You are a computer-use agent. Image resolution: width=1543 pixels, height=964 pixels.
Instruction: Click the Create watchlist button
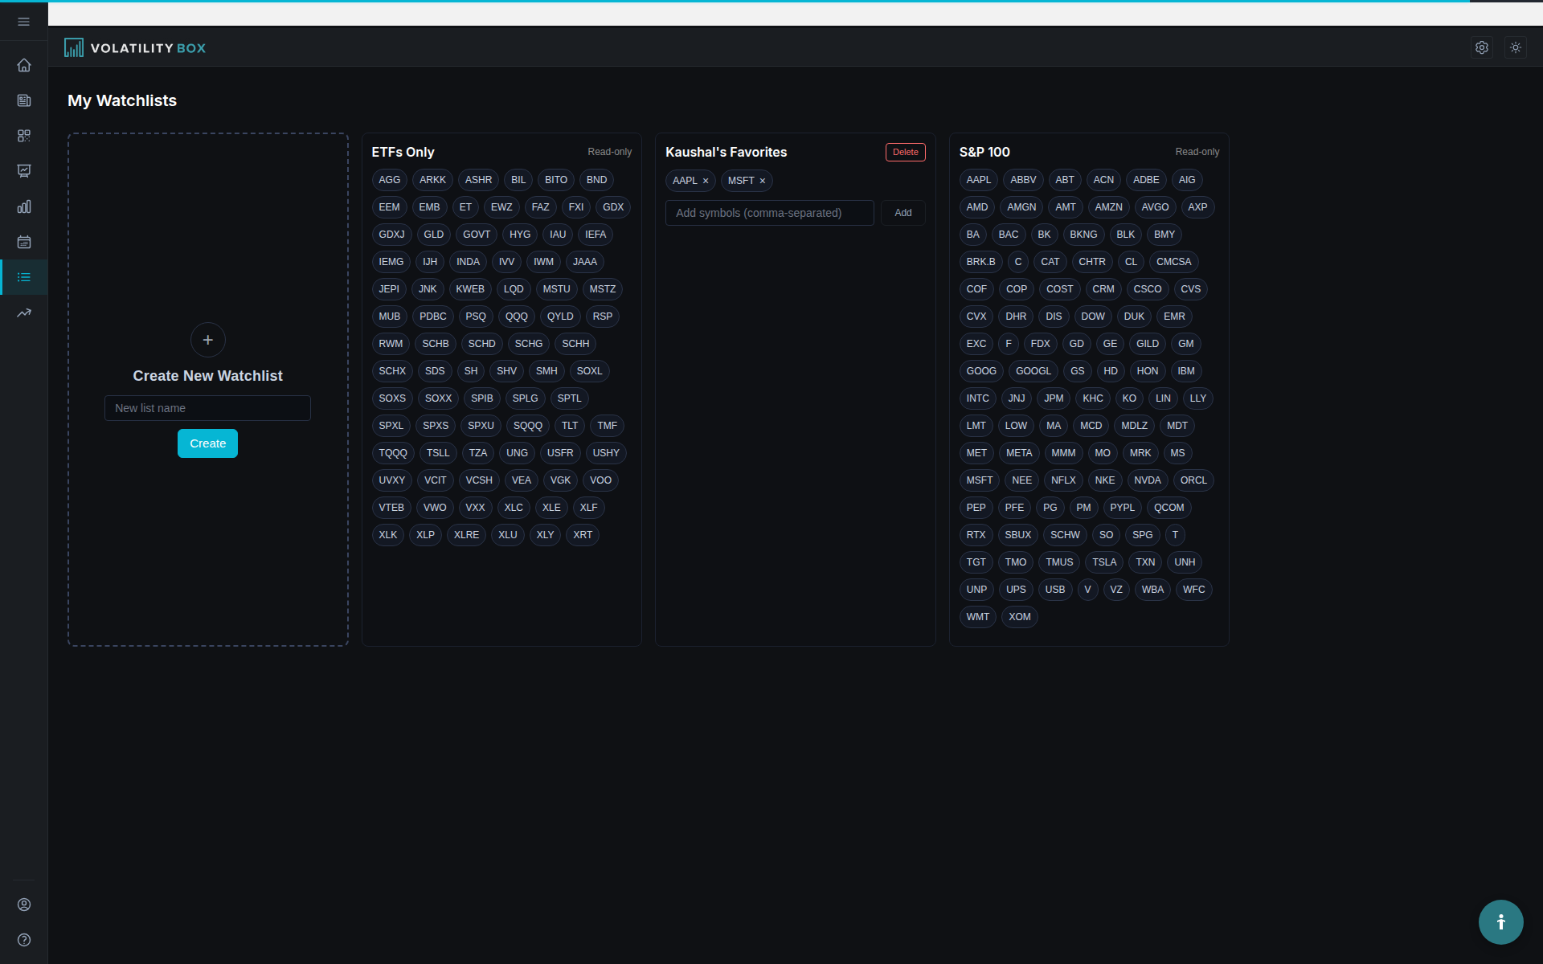pyautogui.click(x=207, y=443)
